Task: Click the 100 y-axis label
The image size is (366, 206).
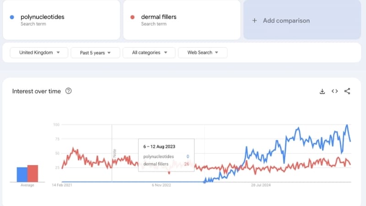Action: (56, 125)
